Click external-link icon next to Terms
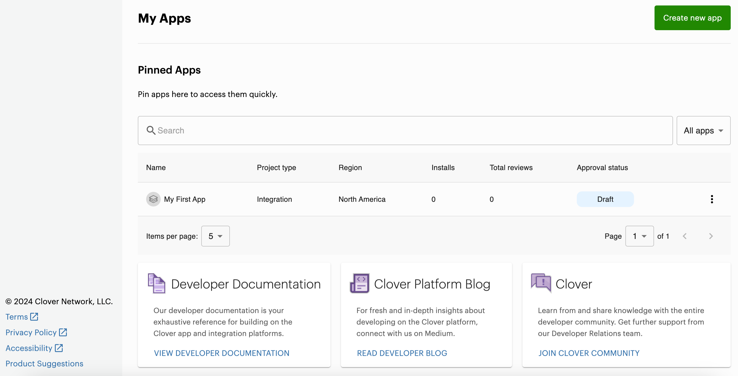Viewport: 738px width, 376px height. pos(34,316)
